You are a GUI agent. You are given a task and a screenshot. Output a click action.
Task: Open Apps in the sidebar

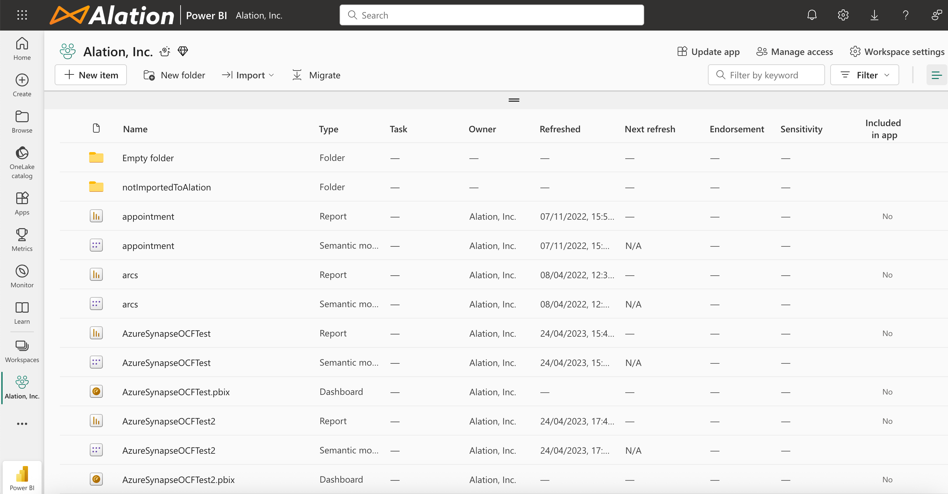tap(22, 203)
